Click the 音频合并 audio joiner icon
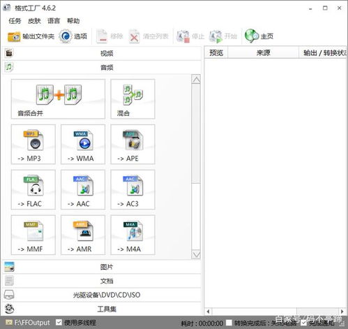The image size is (348, 329). pos(58,99)
